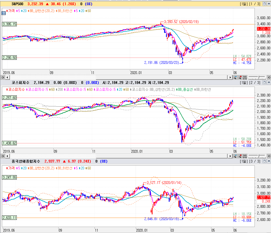This screenshot has height=233, width=271.
Task: Click the 3,393.52 (2020/02/19) high marker
Action: 181,22
